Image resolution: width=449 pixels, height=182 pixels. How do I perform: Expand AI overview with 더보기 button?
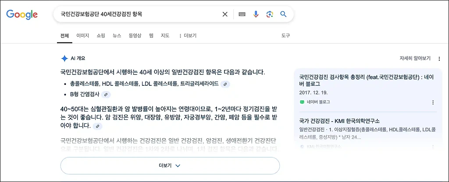(170, 166)
